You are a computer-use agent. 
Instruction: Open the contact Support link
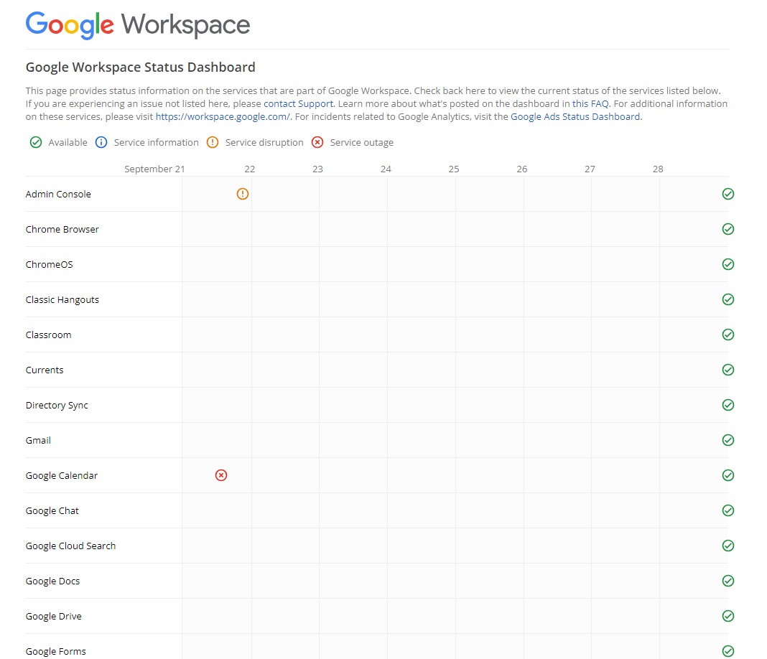click(298, 103)
